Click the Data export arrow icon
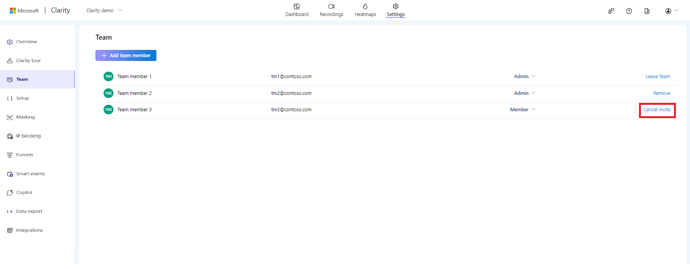The image size is (690, 269). click(x=10, y=211)
